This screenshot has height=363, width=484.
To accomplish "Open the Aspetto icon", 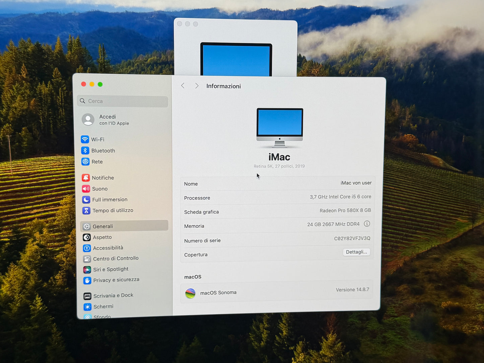I will coord(87,237).
